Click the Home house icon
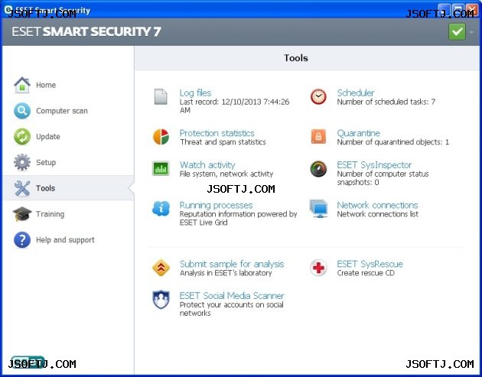The width and height of the screenshot is (482, 377). point(22,85)
